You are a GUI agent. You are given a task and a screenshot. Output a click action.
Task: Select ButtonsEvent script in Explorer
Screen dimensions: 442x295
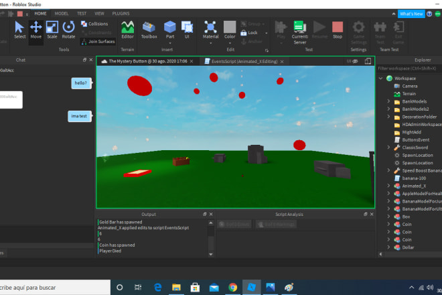point(416,139)
